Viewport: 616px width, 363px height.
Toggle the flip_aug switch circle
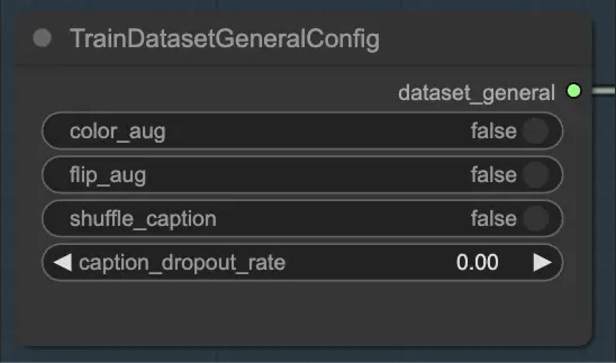click(535, 175)
